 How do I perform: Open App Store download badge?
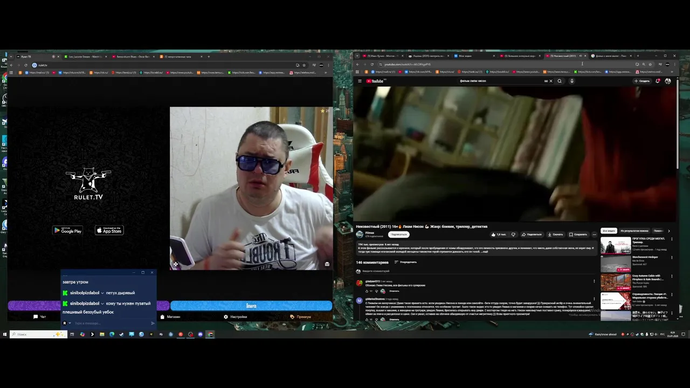click(x=109, y=230)
